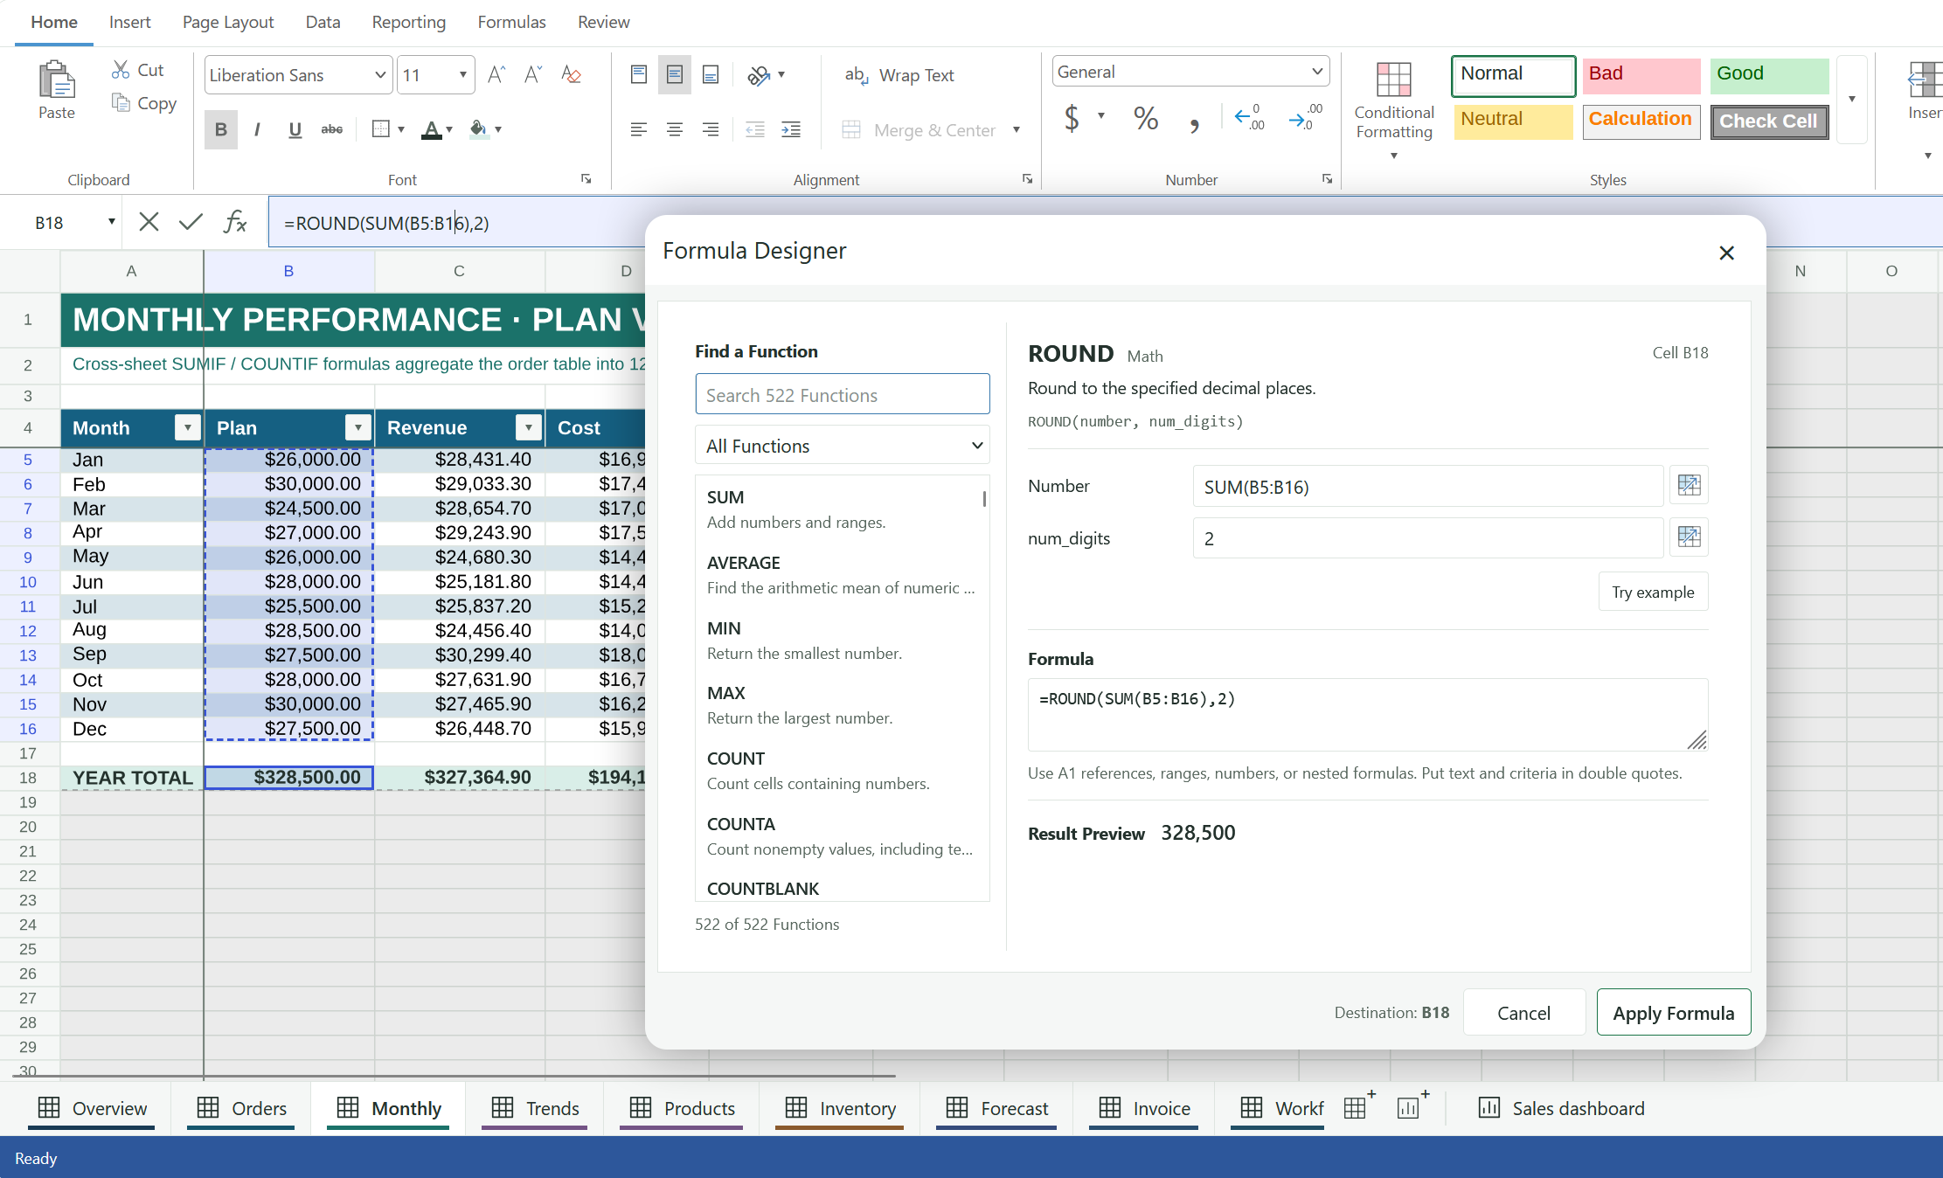Viewport: 1943px width, 1178px height.
Task: Toggle Underline formatting
Action: click(295, 129)
